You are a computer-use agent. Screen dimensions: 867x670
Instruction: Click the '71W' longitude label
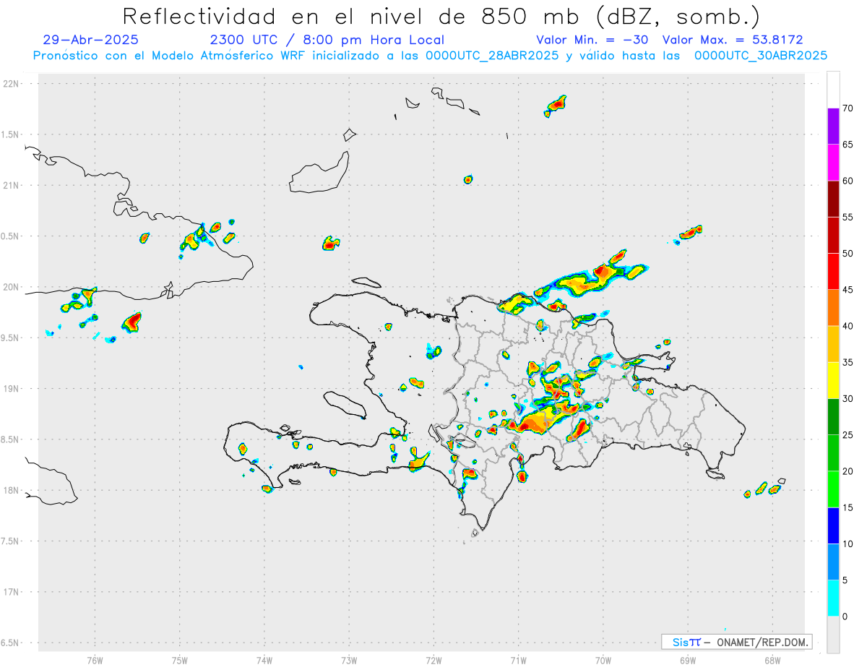[x=518, y=661]
